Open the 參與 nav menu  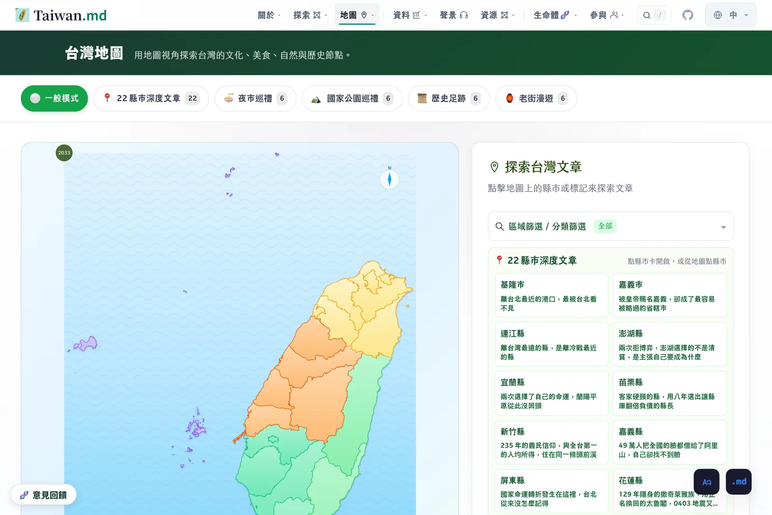point(607,15)
